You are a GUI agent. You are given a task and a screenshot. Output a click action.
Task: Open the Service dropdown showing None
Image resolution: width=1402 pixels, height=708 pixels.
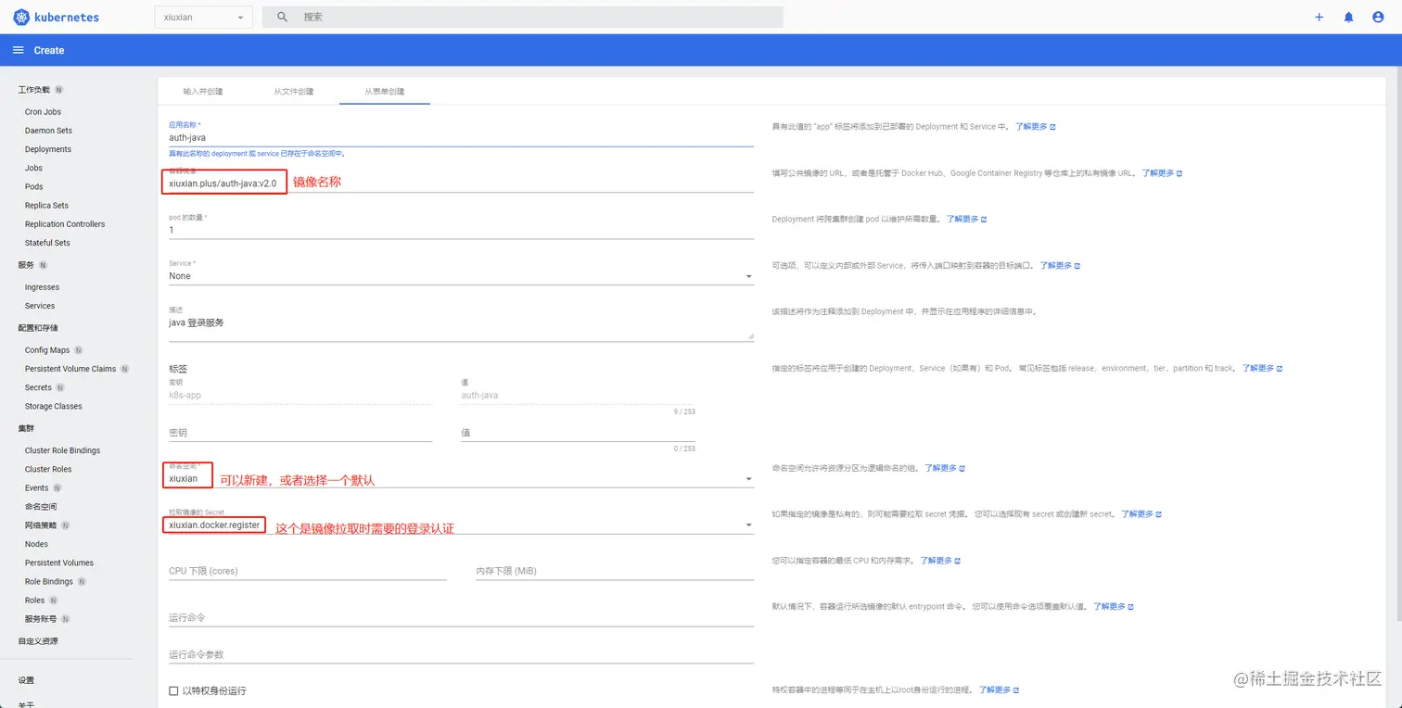pyautogui.click(x=461, y=276)
